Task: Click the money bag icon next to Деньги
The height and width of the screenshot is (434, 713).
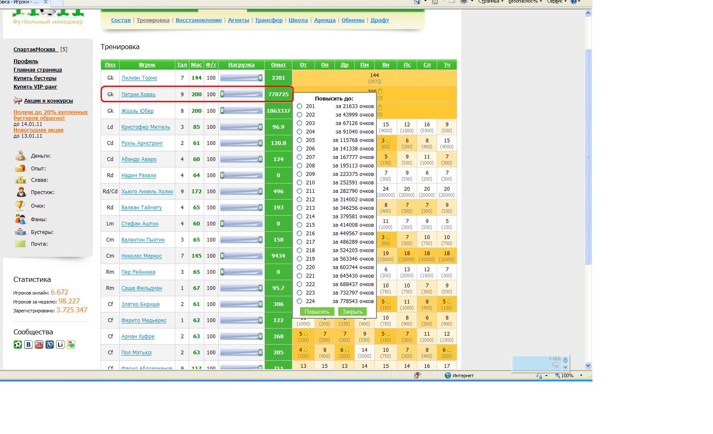Action: pos(20,156)
